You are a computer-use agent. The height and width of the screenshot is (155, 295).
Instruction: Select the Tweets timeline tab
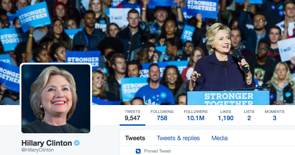point(135,138)
